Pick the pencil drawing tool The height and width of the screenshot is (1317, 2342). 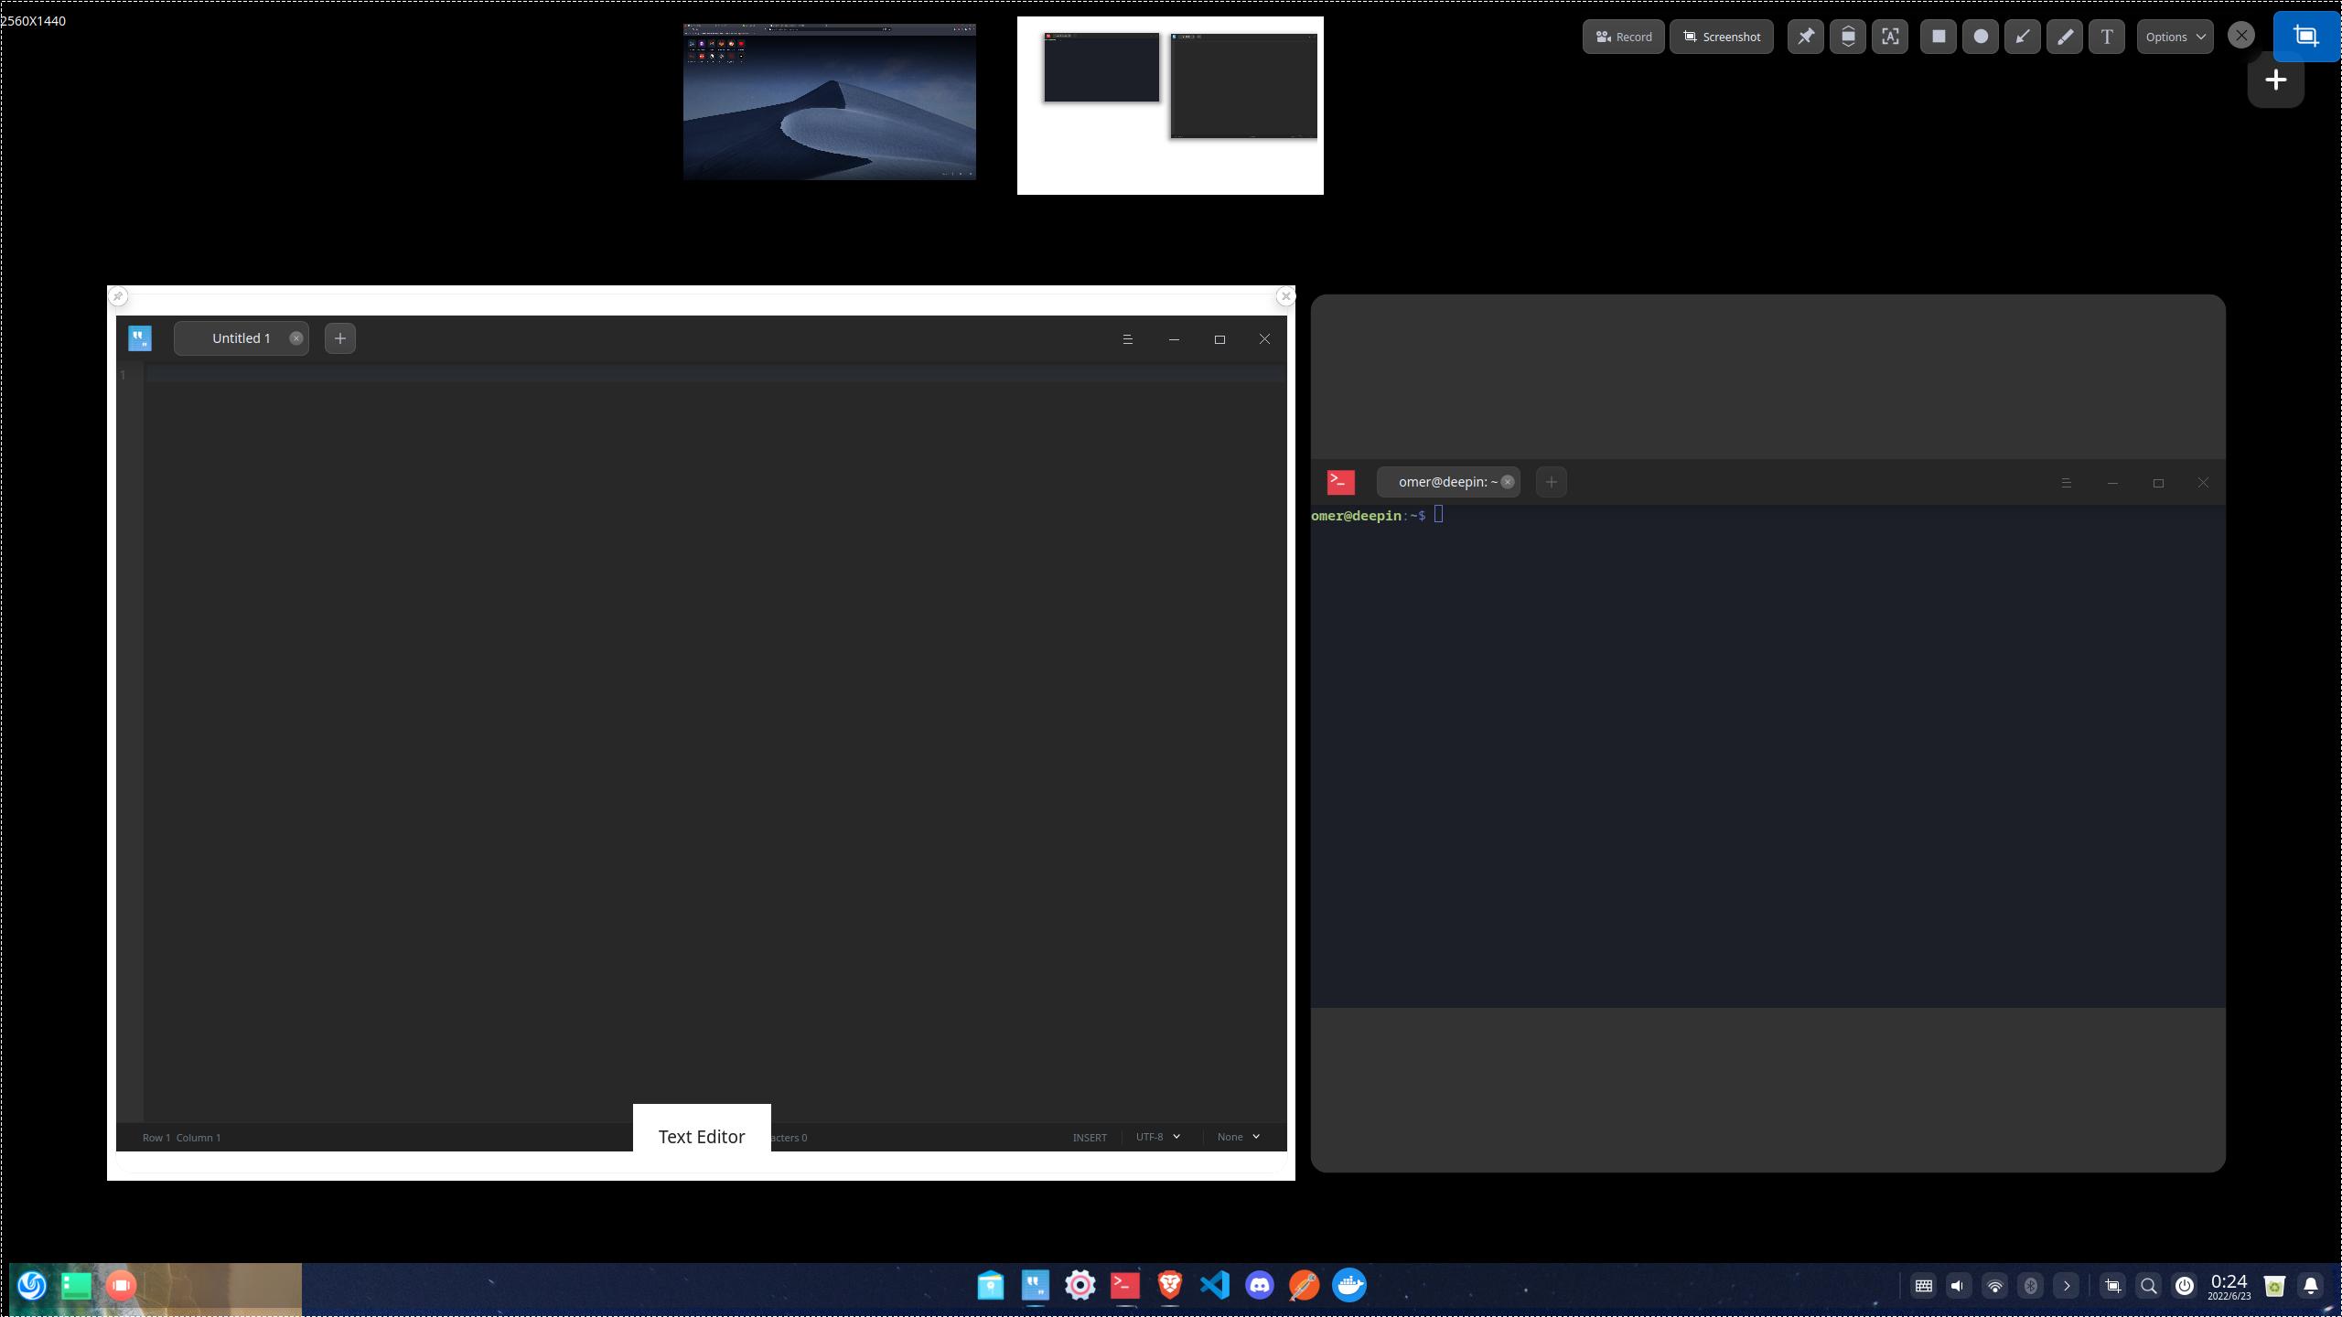[x=2064, y=37]
